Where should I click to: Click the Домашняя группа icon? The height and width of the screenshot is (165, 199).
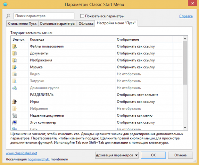pos(15,88)
